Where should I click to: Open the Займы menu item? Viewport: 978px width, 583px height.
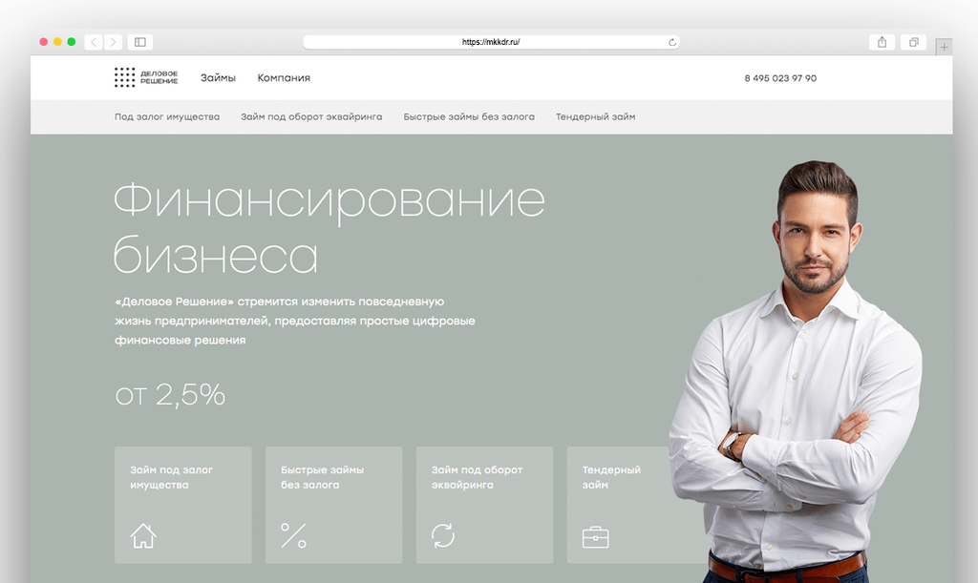tap(218, 78)
